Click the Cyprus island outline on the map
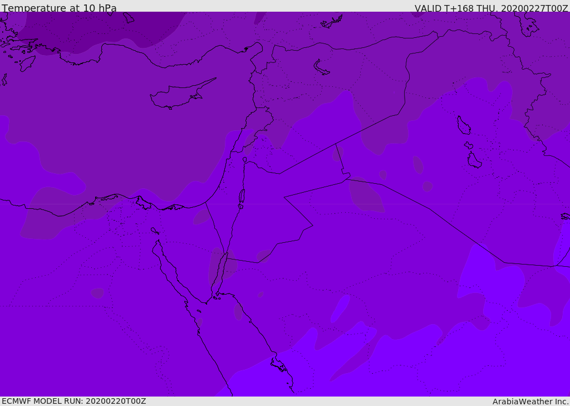This screenshot has height=406, width=570. (182, 95)
